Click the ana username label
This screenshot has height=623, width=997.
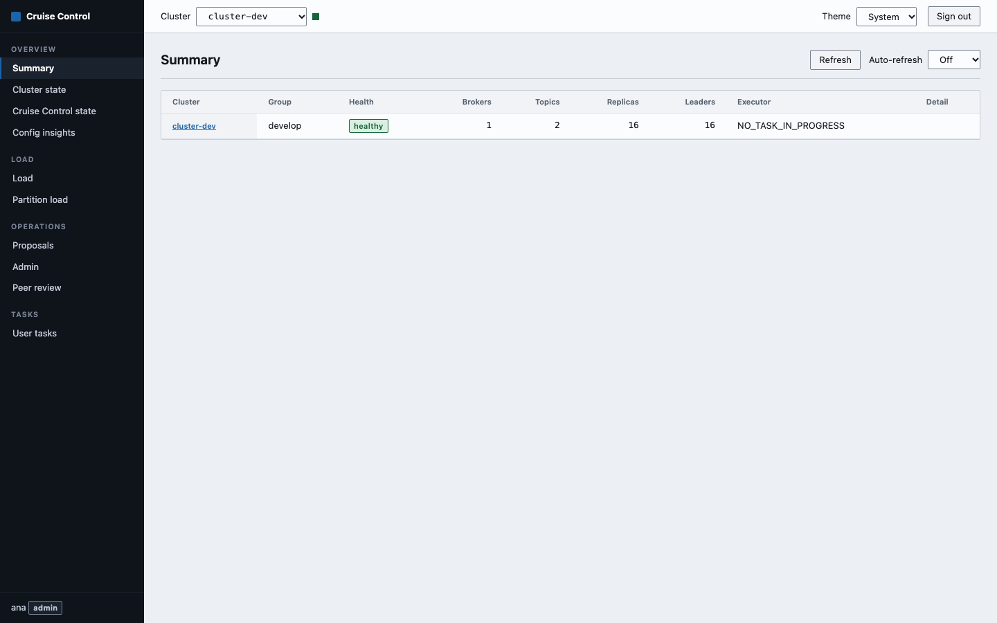18,608
